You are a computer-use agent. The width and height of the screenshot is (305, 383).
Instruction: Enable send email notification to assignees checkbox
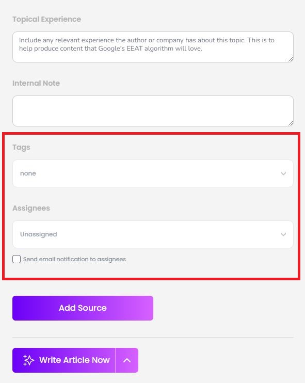point(17,259)
